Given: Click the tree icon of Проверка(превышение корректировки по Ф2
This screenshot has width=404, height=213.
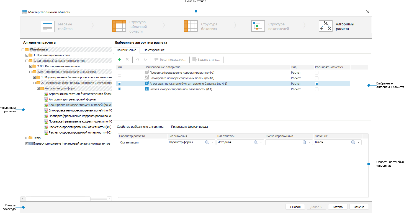Looking at the screenshot, I should tap(46, 121).
